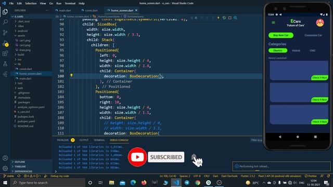Open the widget inspector magnifier icon
This screenshot has width=333, height=187.
click(235, 18)
